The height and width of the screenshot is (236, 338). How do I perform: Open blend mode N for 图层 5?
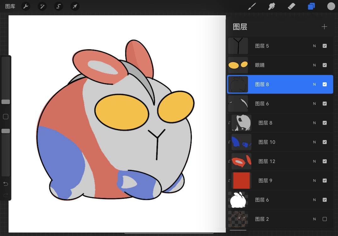pyautogui.click(x=314, y=46)
